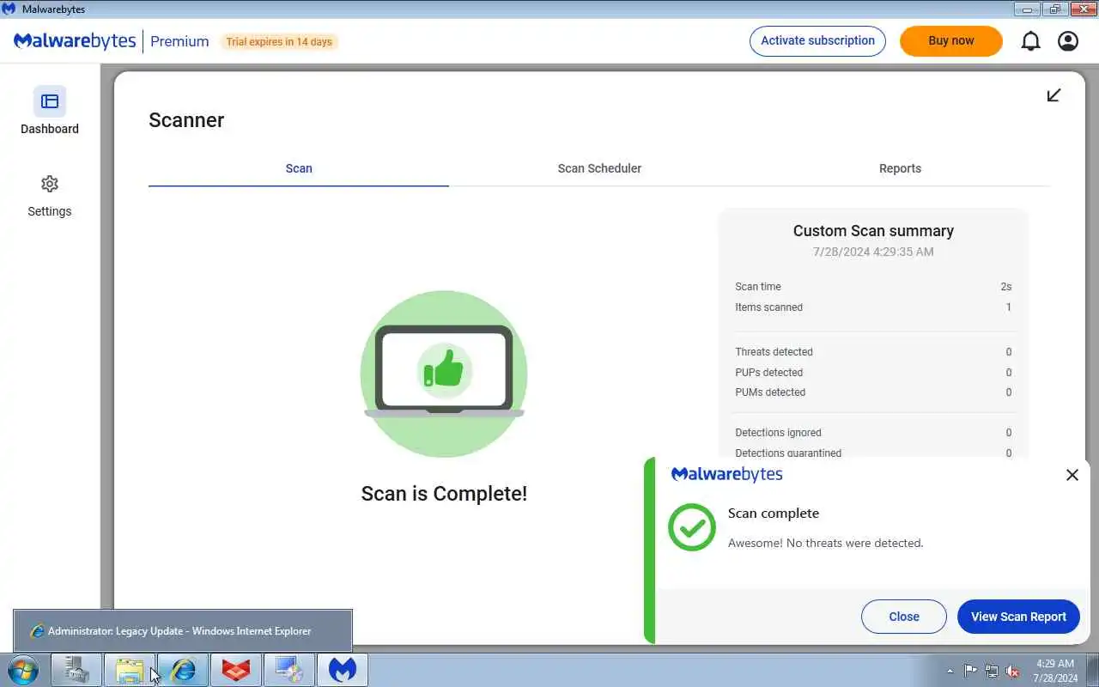Click Scan is Complete! message
The width and height of the screenshot is (1099, 687).
point(444,494)
